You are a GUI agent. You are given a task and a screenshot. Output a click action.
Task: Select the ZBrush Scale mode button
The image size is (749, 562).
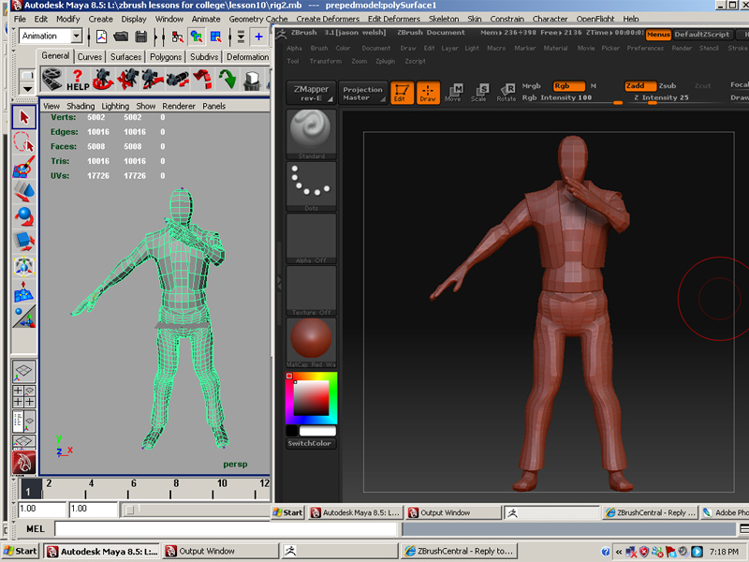[479, 92]
